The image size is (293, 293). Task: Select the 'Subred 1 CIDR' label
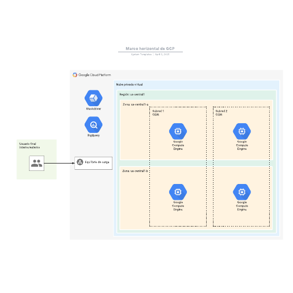158,113
